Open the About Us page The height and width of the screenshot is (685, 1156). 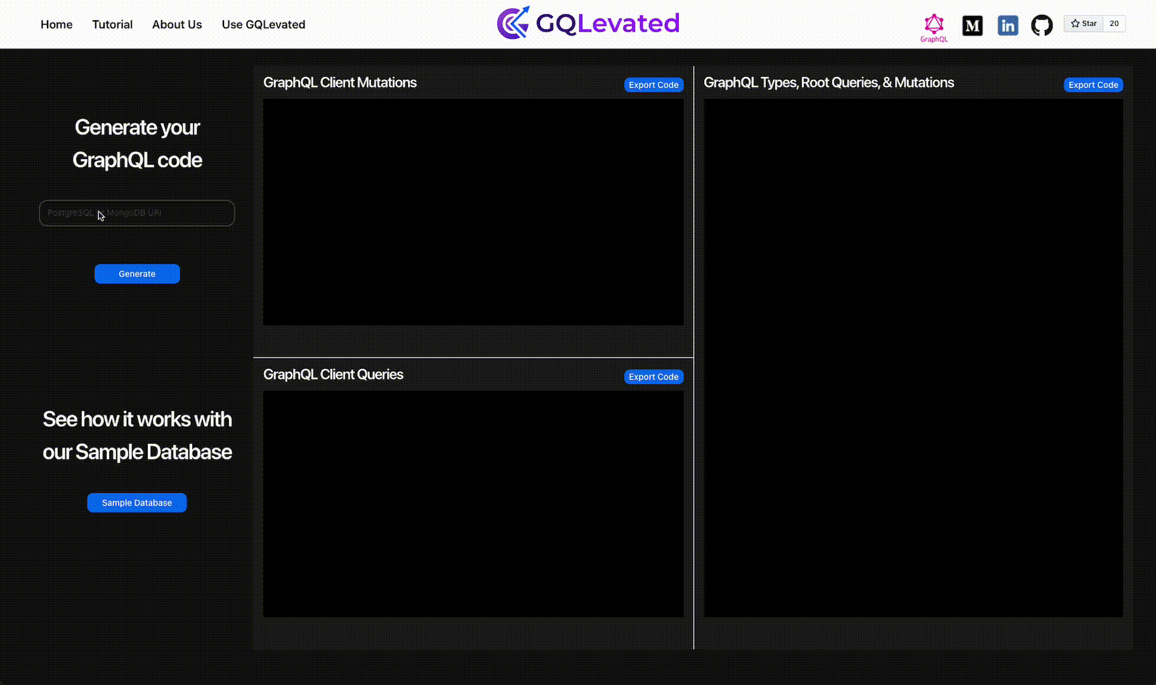(x=177, y=24)
